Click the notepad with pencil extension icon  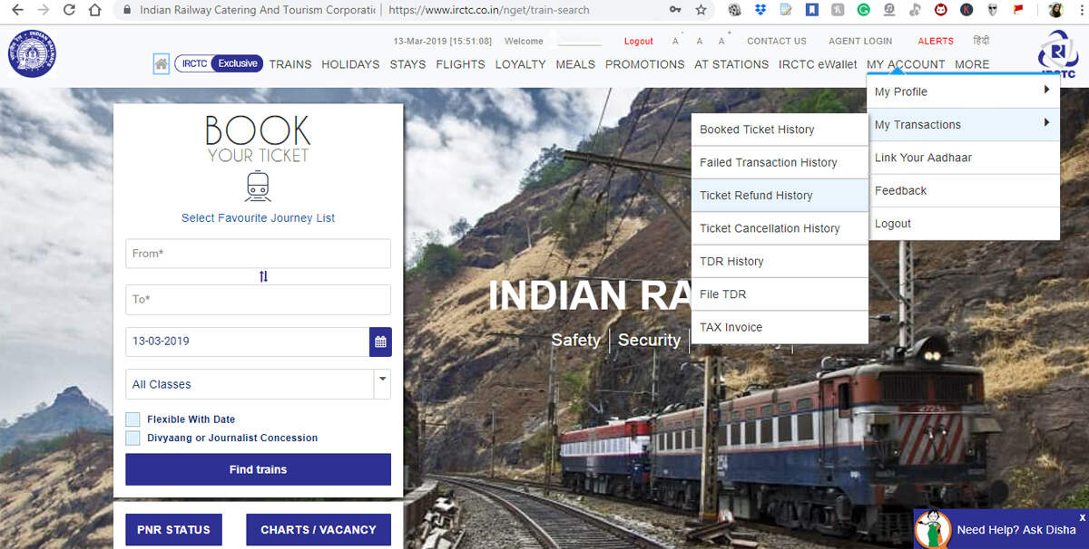pos(786,10)
